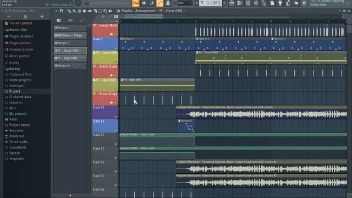
Task: Open the Mixer window button
Action: [x=256, y=3]
